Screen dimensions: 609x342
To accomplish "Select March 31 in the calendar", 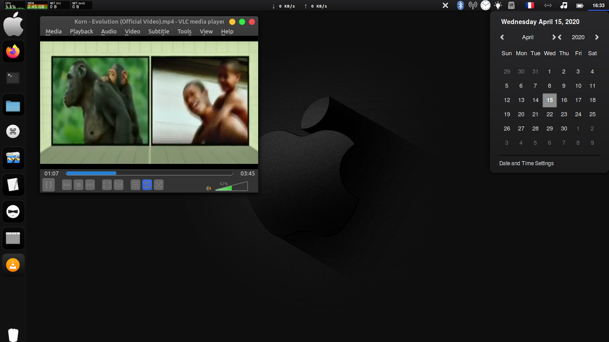I will point(535,72).
